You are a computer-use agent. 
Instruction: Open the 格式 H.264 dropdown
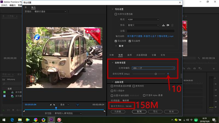[143, 19]
